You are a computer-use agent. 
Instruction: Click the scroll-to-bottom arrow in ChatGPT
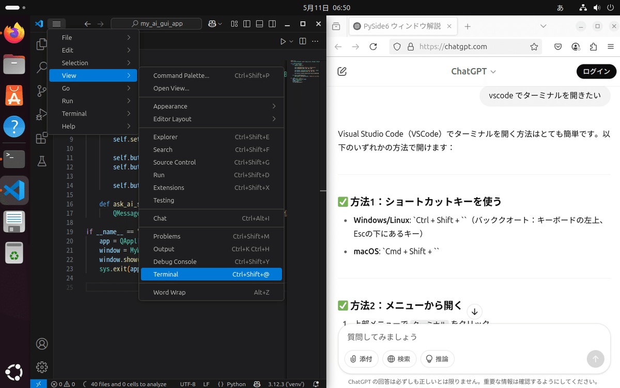point(474,312)
